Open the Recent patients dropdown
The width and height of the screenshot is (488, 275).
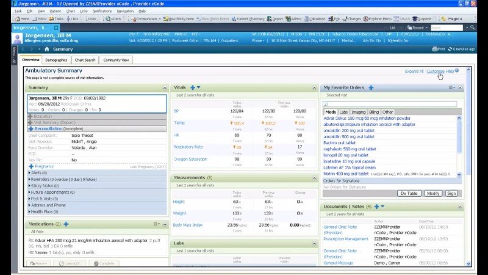point(418,28)
